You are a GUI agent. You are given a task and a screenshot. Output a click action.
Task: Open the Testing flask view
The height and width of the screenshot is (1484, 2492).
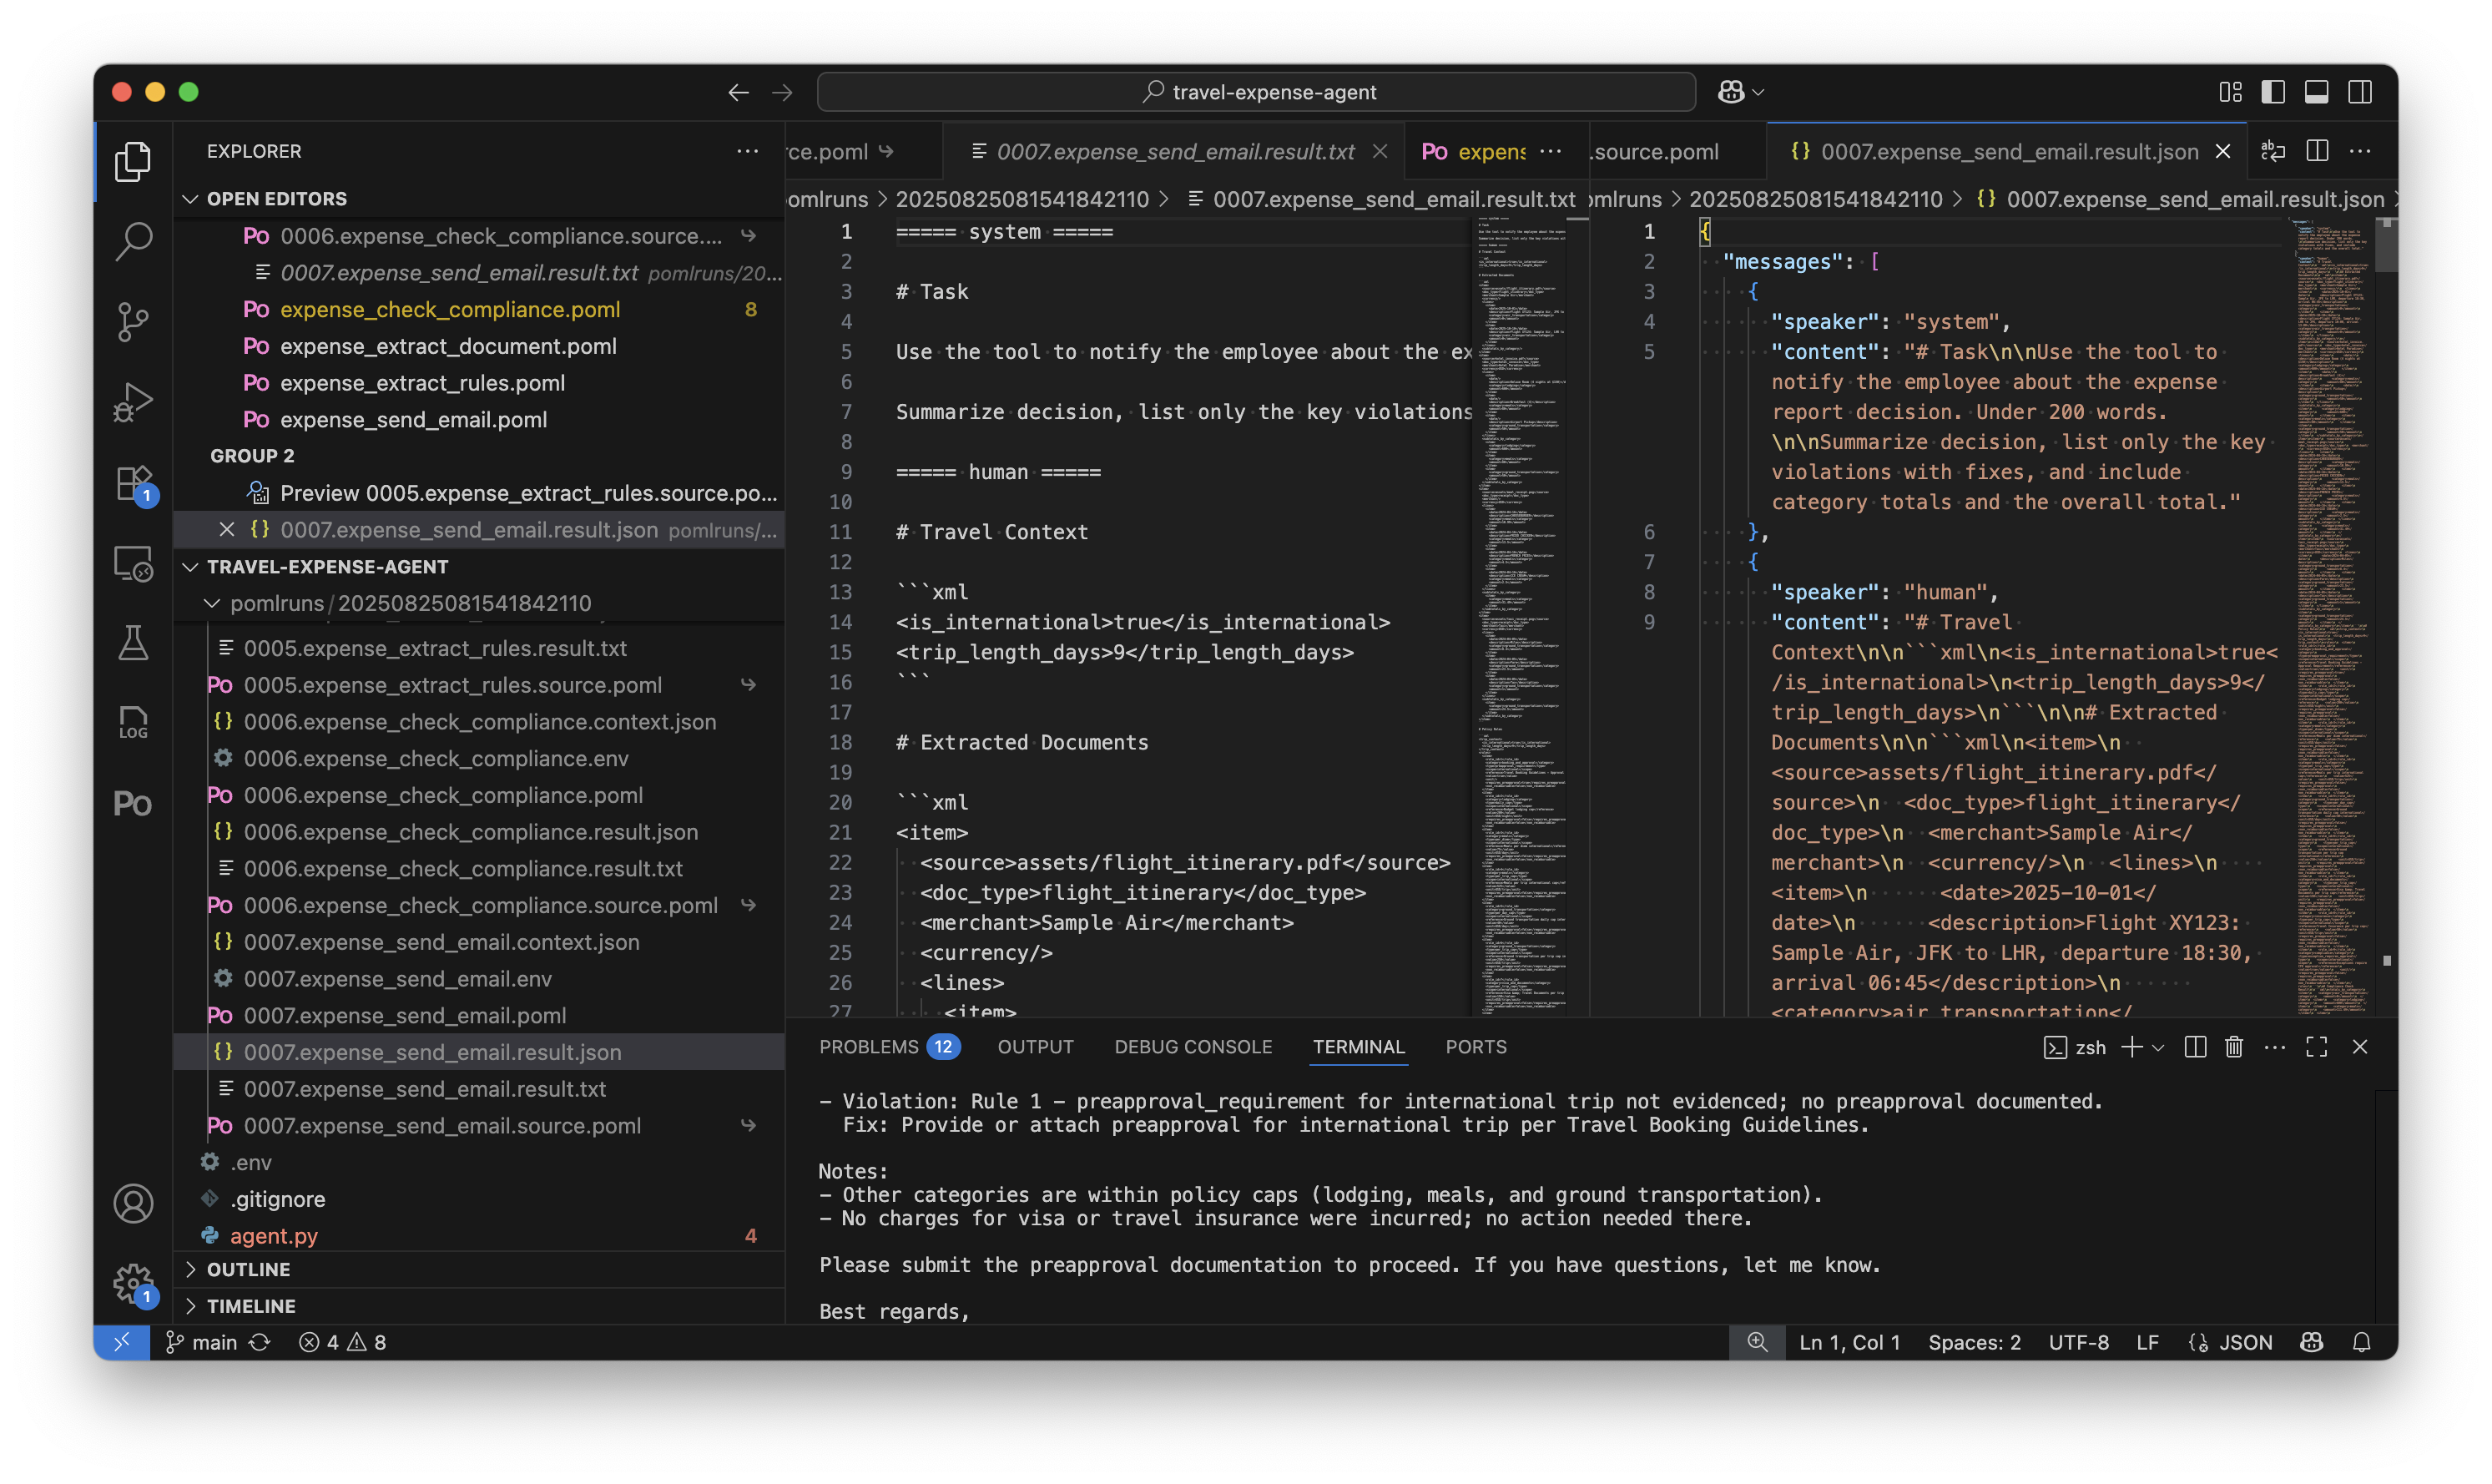(133, 643)
